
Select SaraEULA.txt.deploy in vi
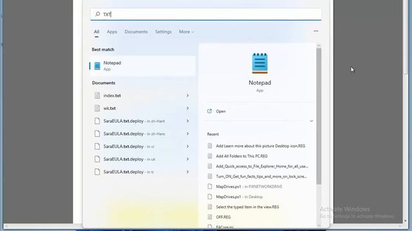[129, 146]
